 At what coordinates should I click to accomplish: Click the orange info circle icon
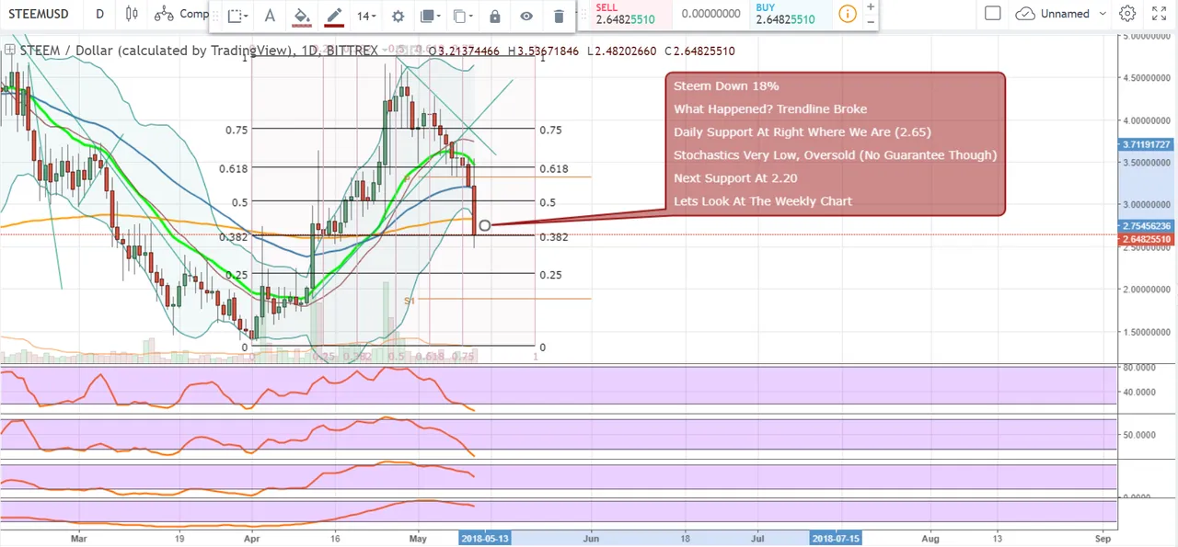[x=848, y=14]
